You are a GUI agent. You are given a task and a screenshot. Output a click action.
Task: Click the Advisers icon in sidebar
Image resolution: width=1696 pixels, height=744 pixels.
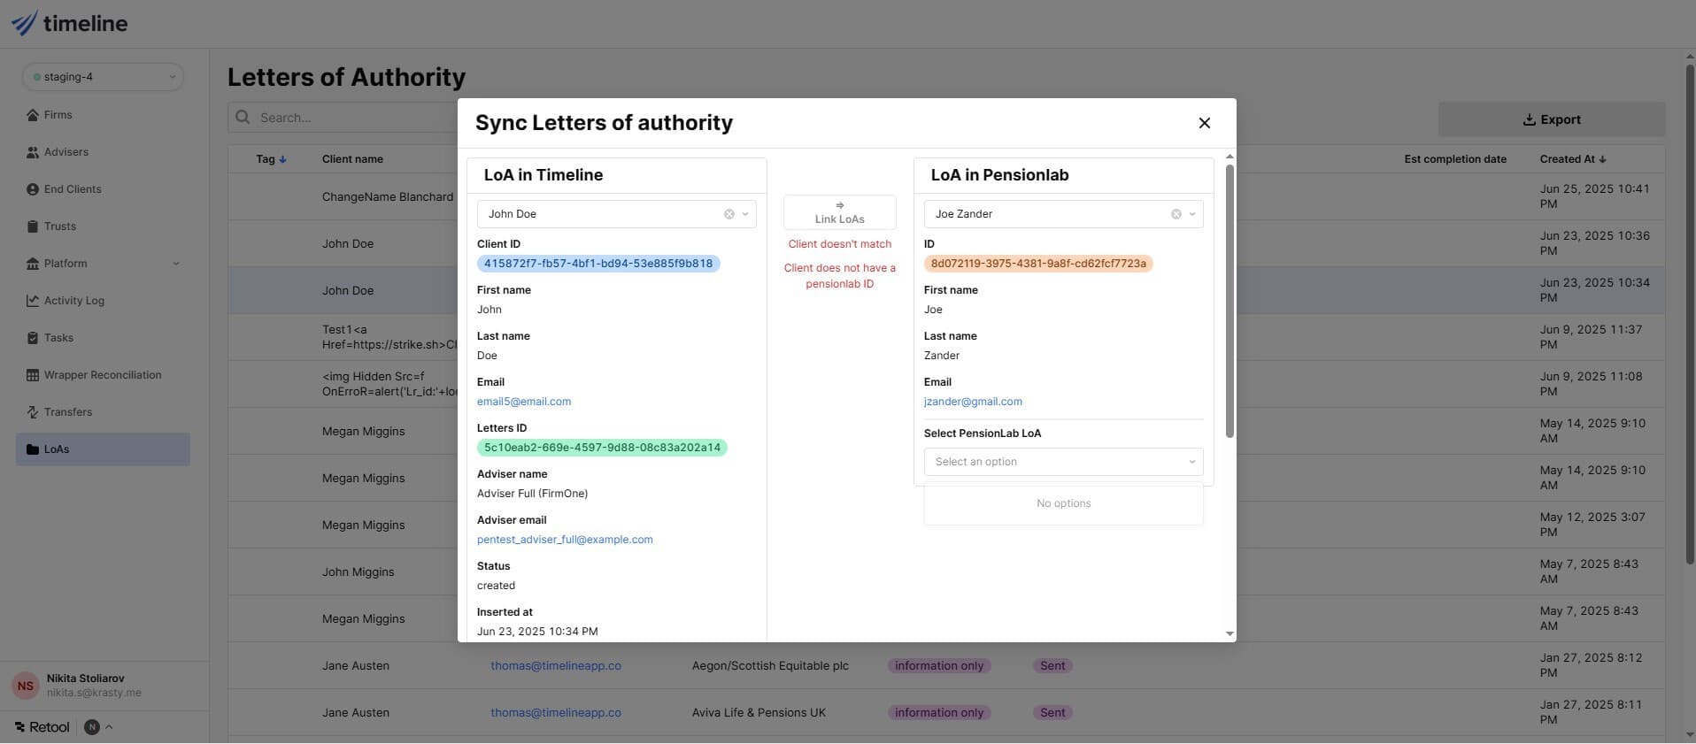pyautogui.click(x=33, y=152)
